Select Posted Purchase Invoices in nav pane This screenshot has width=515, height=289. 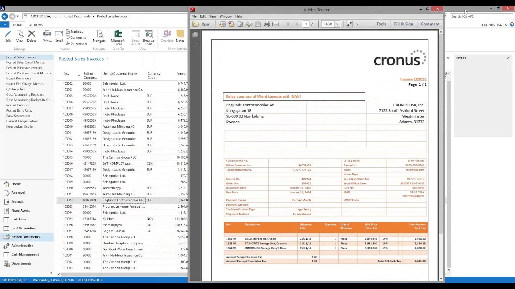pos(24,68)
